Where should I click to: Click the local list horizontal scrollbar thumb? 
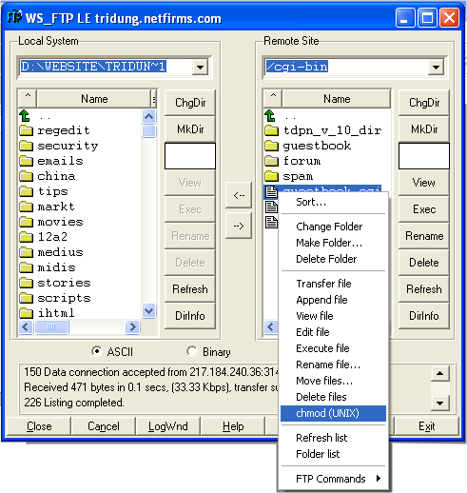coord(51,326)
